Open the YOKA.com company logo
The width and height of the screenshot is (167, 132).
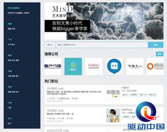(135, 66)
